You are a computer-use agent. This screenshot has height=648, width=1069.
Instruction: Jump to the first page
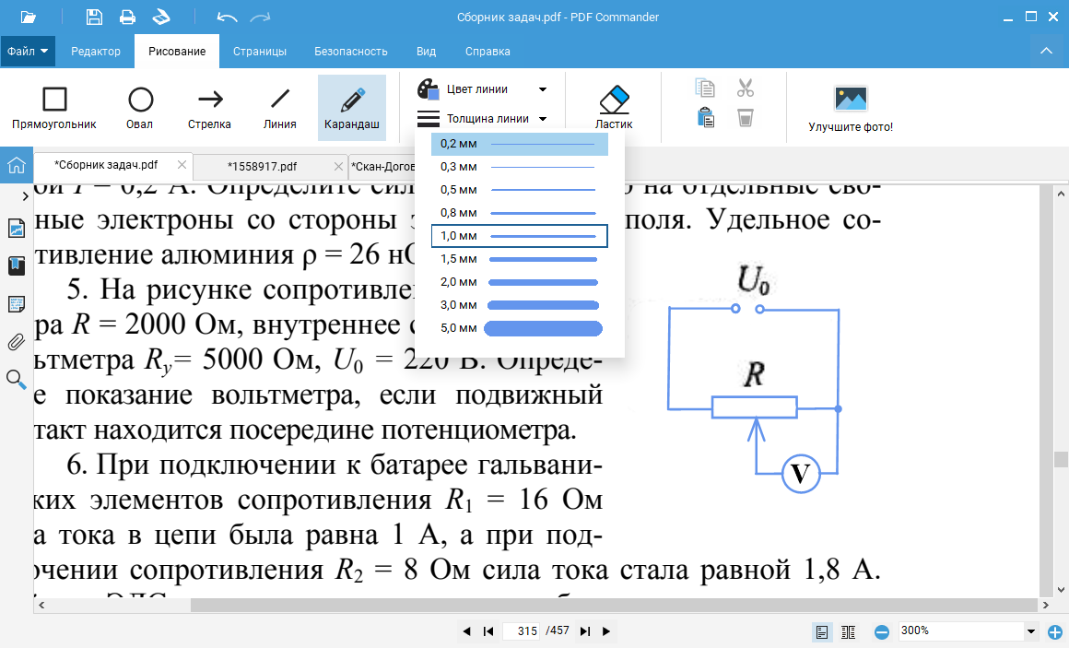pos(488,631)
